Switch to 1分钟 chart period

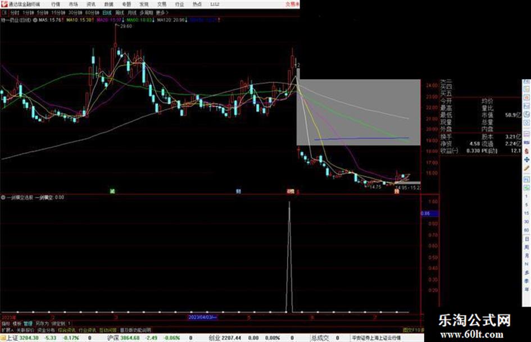28,12
